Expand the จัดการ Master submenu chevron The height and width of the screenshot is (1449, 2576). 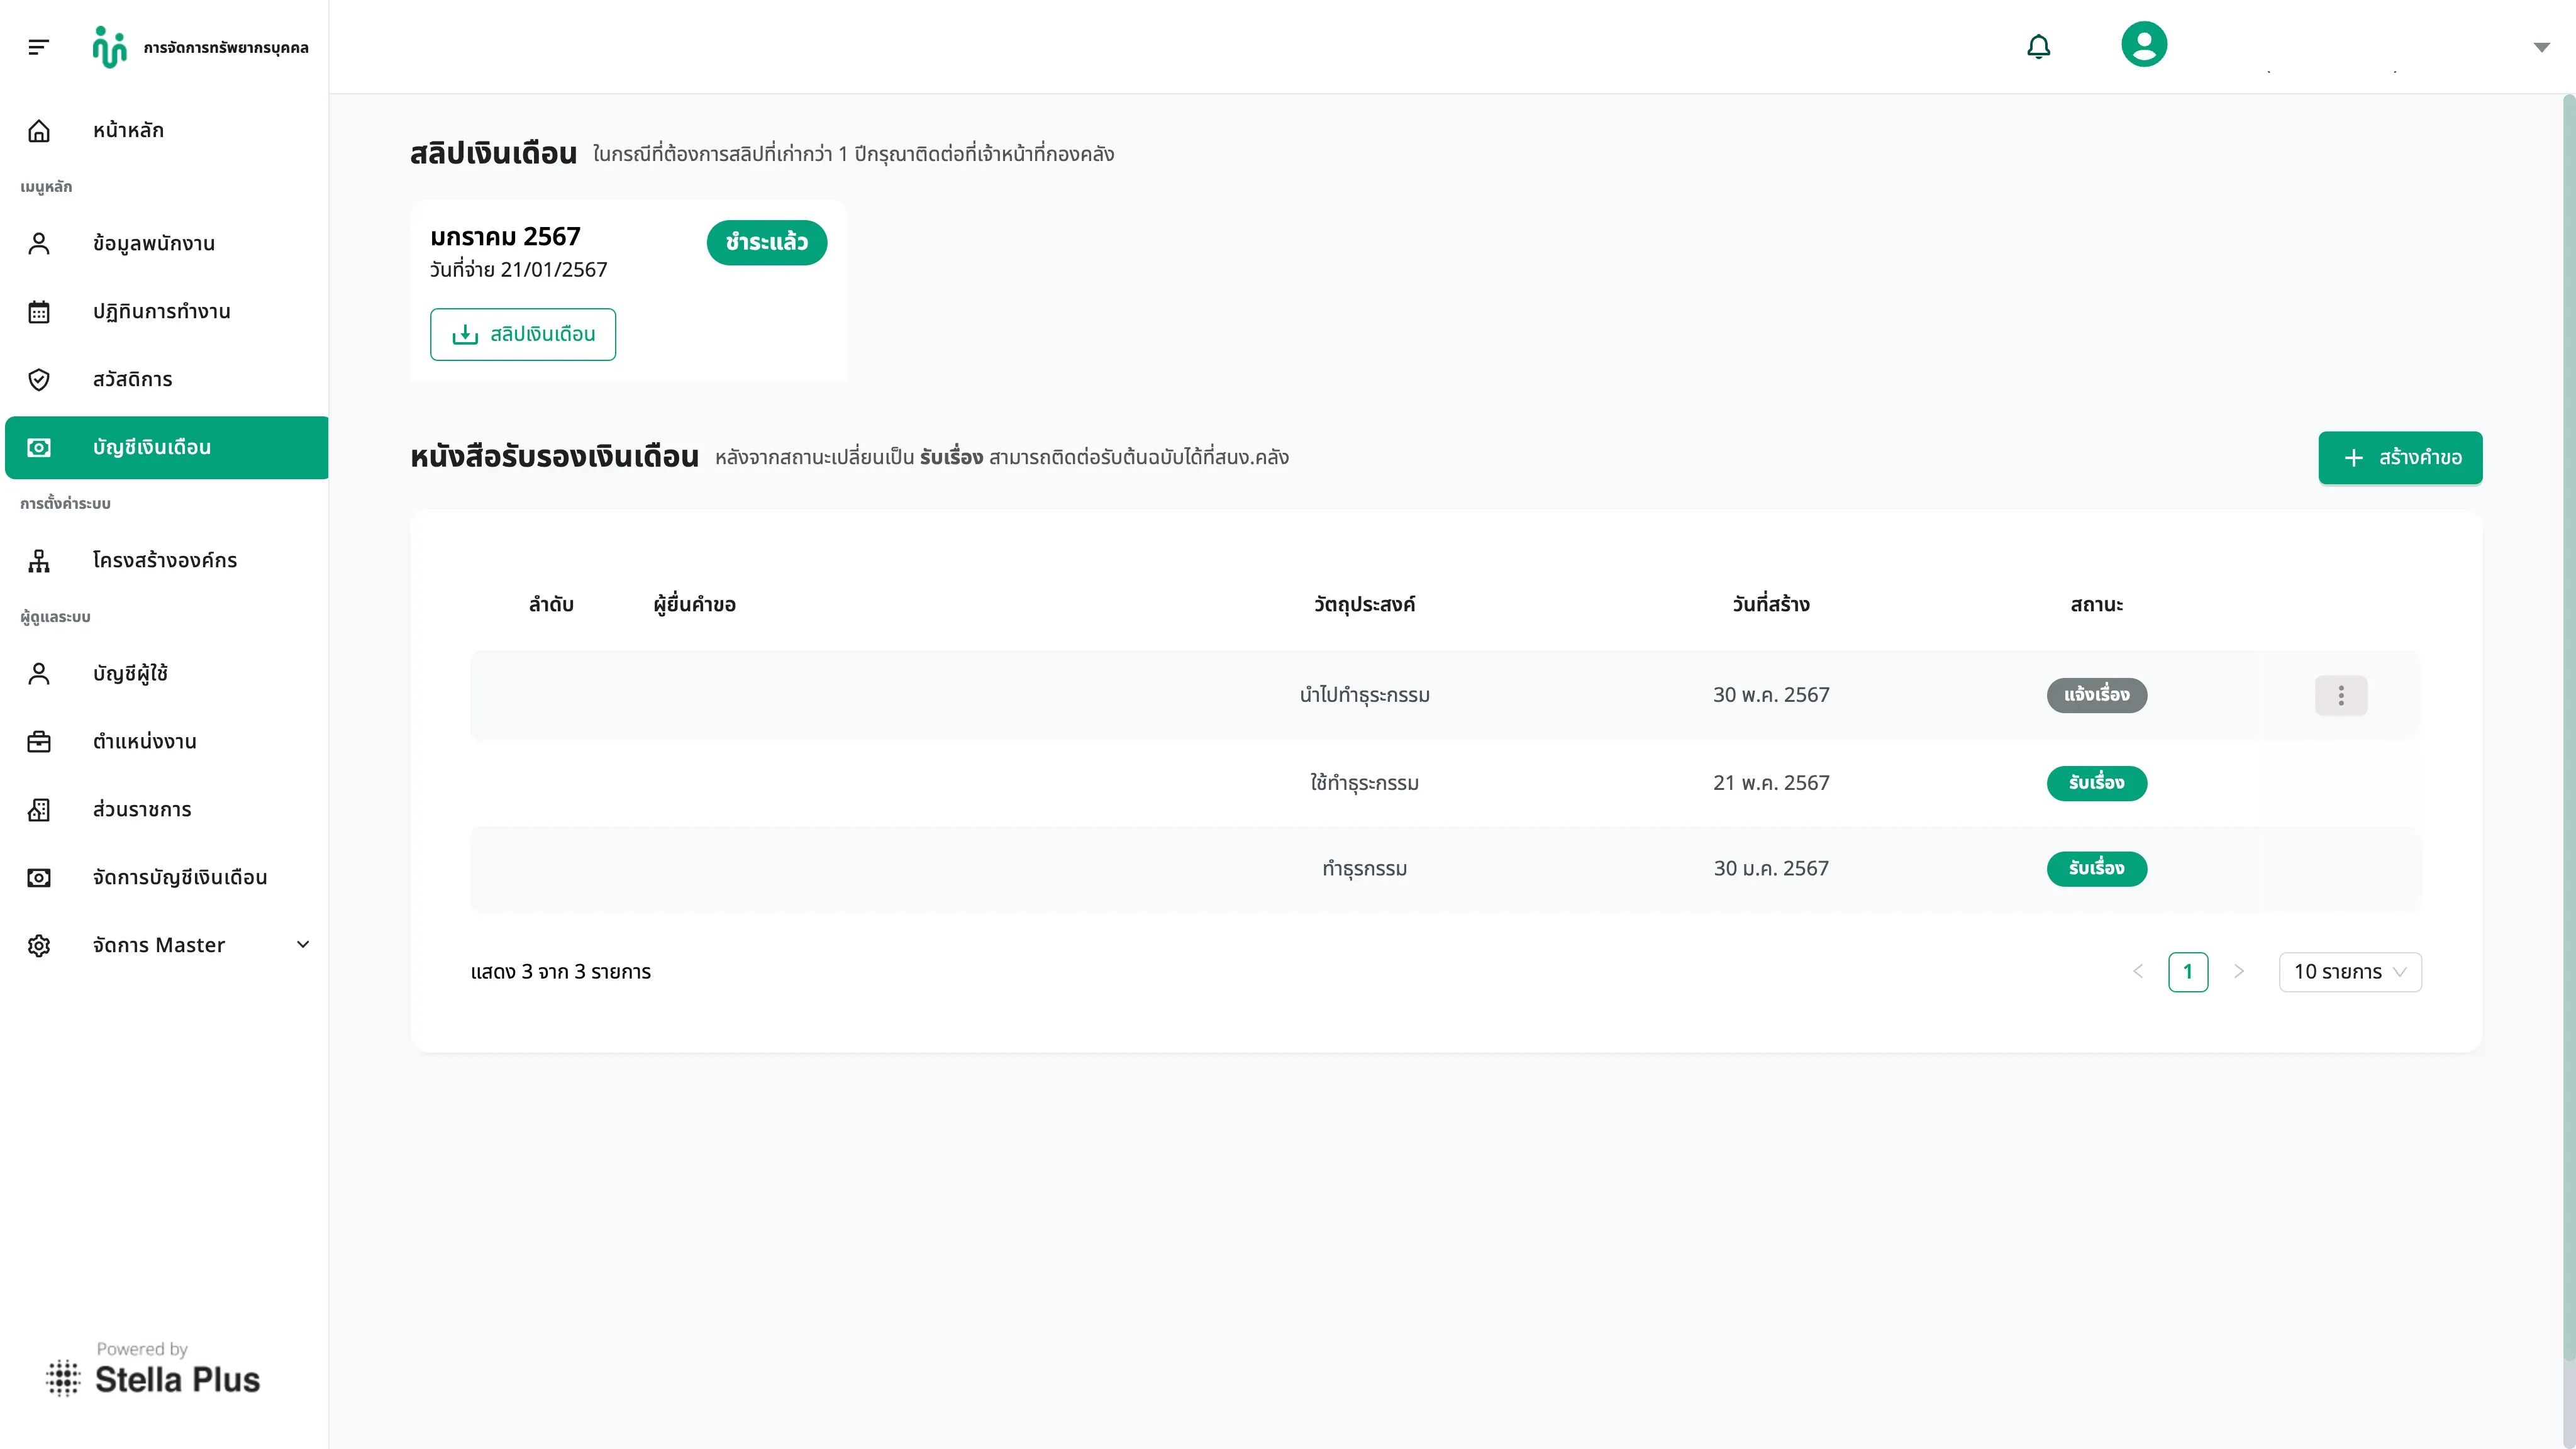pyautogui.click(x=303, y=945)
